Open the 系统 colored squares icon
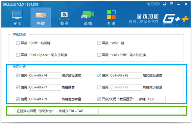Screen dimensions: 192x124 [x=111, y=15]
